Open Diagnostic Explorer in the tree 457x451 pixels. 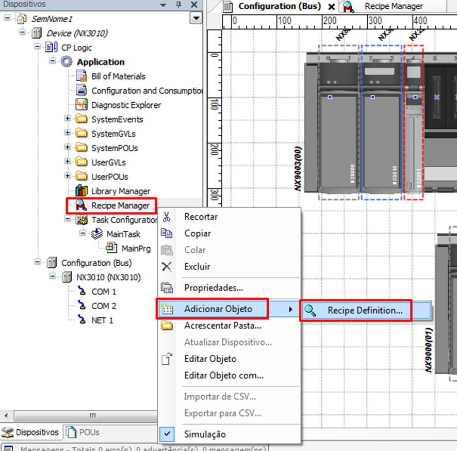tap(126, 105)
